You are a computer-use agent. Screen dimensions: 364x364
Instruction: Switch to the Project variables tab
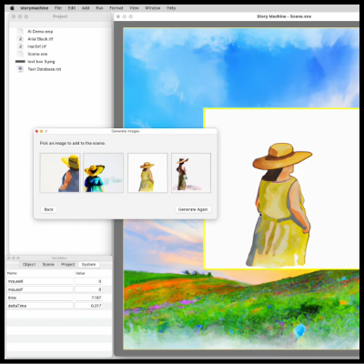coord(67,265)
